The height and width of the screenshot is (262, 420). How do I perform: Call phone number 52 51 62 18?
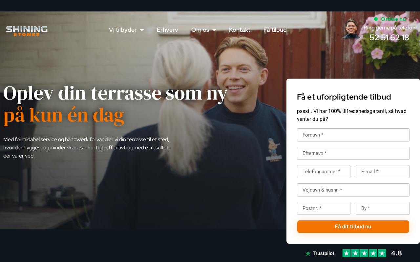[x=389, y=38]
